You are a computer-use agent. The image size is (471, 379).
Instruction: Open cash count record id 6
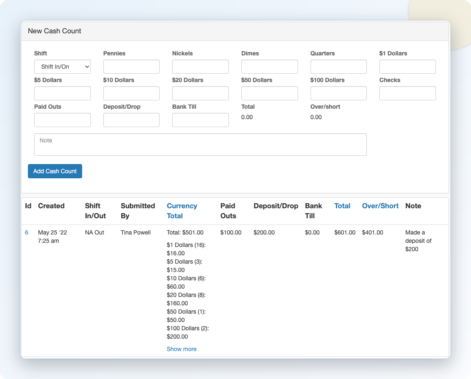coord(27,232)
